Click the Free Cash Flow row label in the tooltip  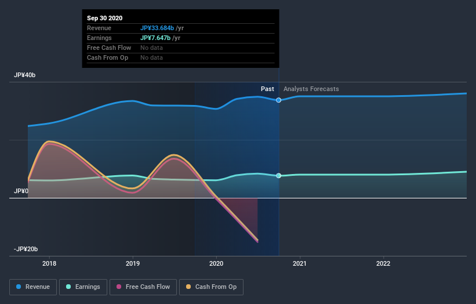[x=109, y=48]
